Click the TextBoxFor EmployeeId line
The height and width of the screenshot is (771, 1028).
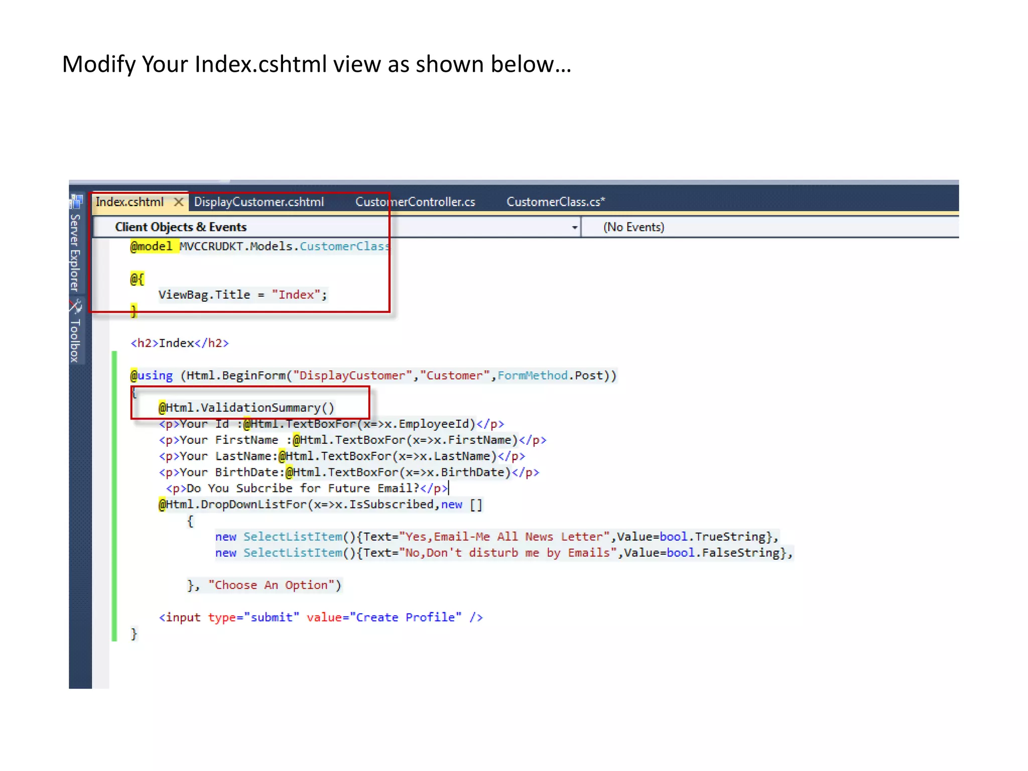tap(331, 424)
